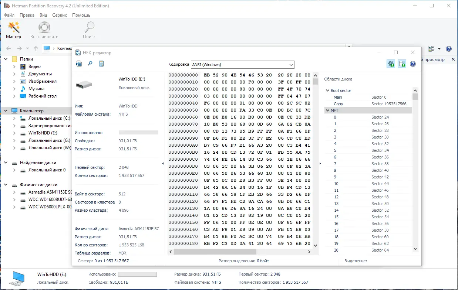
Task: Close the preview panel with X
Action: pyautogui.click(x=453, y=59)
